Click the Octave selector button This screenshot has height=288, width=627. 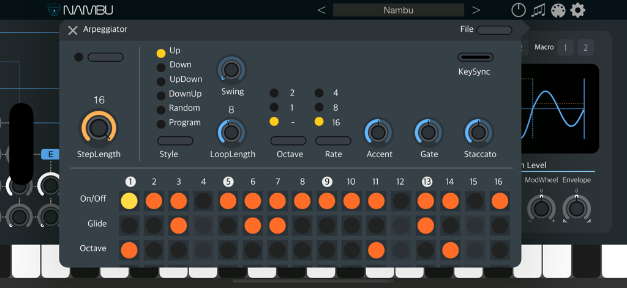(288, 141)
